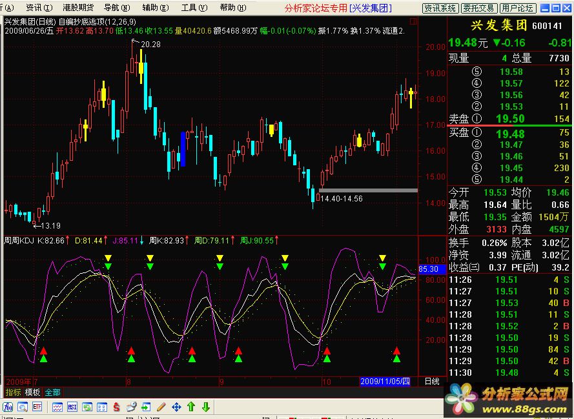The image size is (574, 419).
Task: Click the 周J:90.55 indicator value
Action: pos(257,240)
